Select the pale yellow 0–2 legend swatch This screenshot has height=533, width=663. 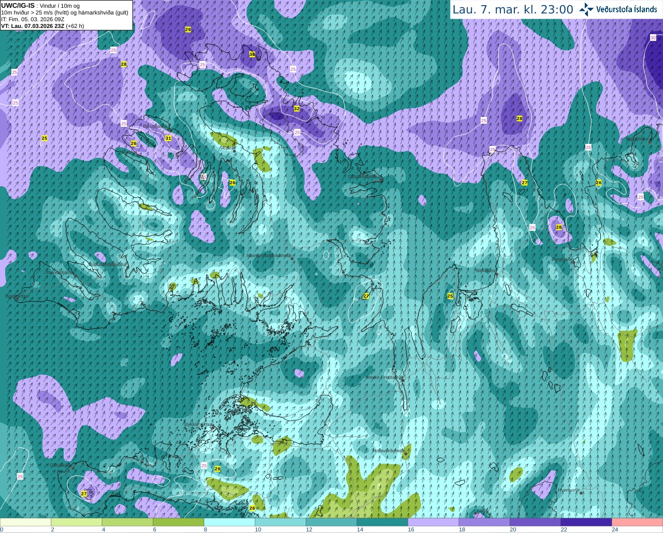coord(25,522)
